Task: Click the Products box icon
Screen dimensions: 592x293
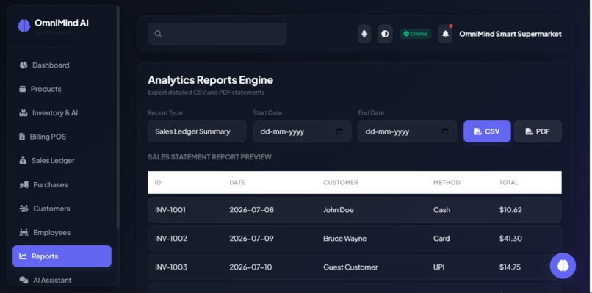Action: [22, 89]
